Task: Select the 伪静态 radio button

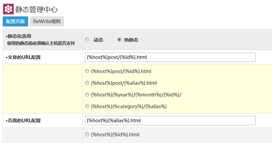Action: (x=119, y=40)
